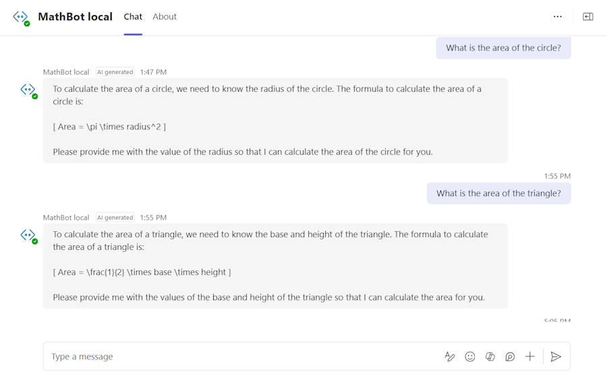The height and width of the screenshot is (374, 607).
Task: Click AI generated label at 1:47 PM
Action: coord(115,72)
